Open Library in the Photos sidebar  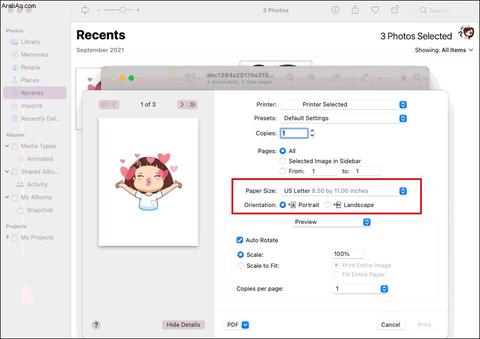coord(30,42)
